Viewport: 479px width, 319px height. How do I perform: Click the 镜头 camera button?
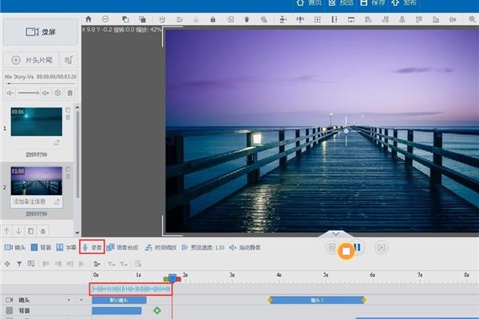(15, 247)
